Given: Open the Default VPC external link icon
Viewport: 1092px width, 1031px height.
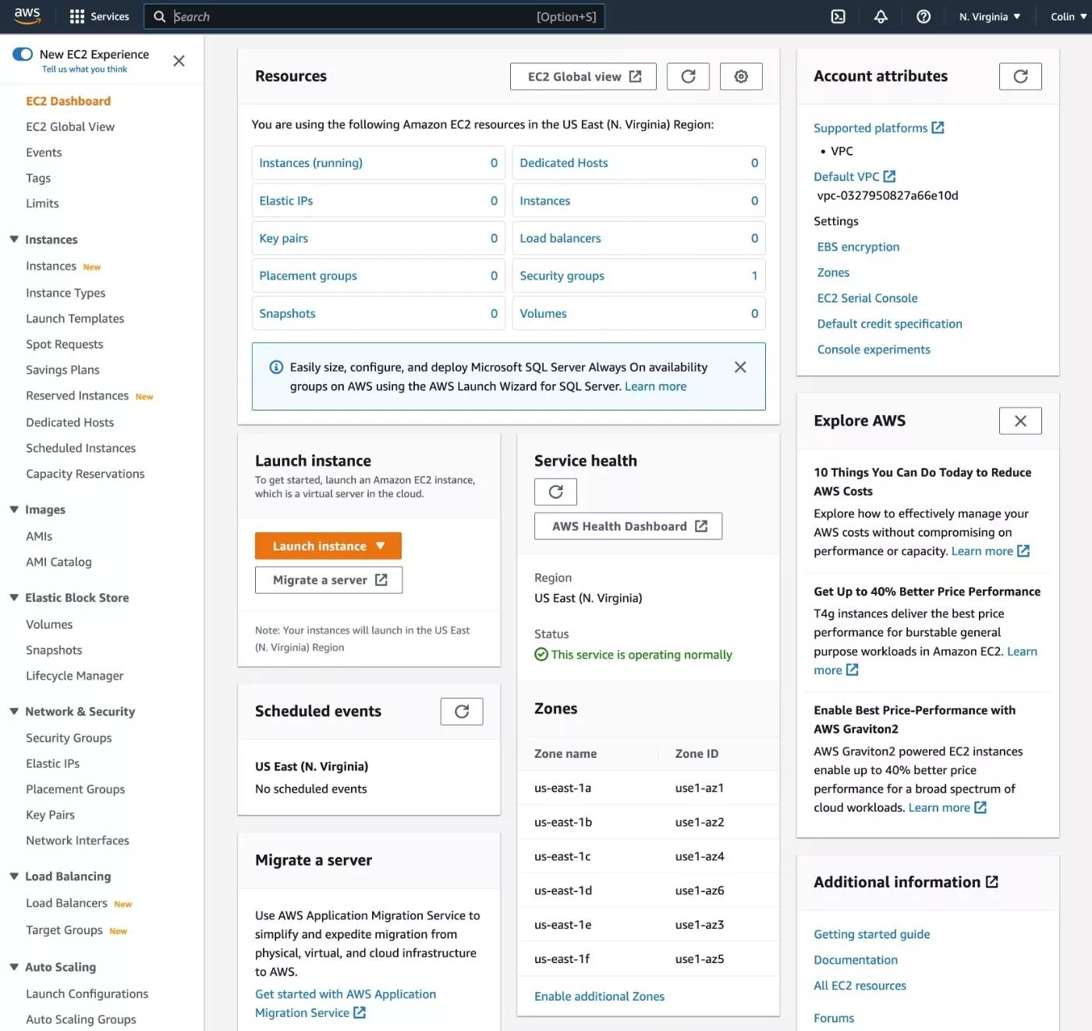Looking at the screenshot, I should [x=889, y=176].
